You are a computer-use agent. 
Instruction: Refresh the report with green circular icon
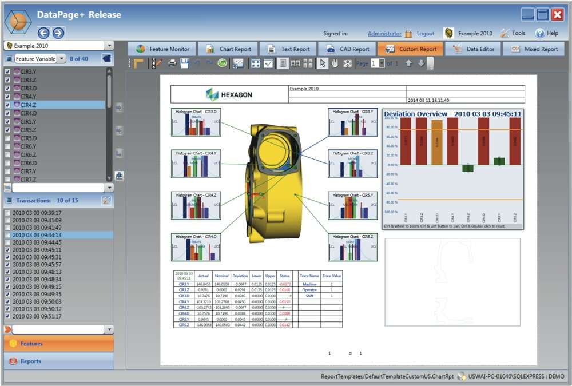[222, 63]
